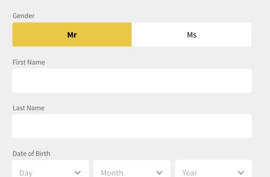270x177 pixels.
Task: Select the Ms gender option
Action: pos(192,34)
